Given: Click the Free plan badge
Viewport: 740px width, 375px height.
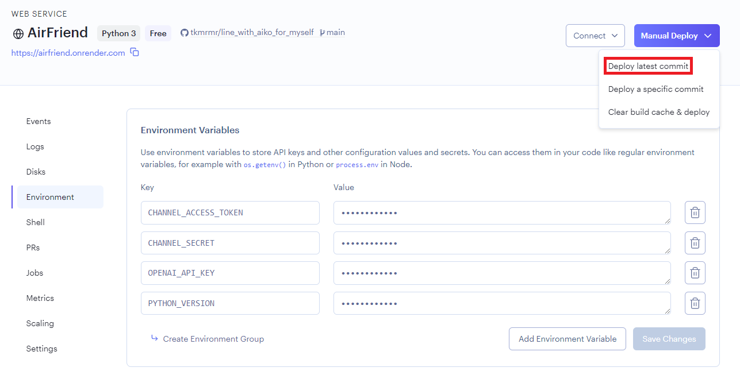Looking at the screenshot, I should pyautogui.click(x=158, y=33).
